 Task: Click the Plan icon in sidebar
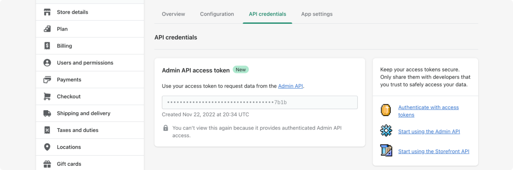tap(47, 29)
